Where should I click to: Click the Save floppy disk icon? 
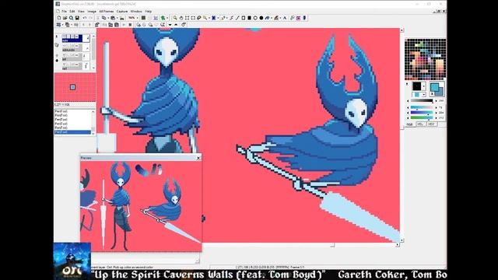click(x=77, y=18)
